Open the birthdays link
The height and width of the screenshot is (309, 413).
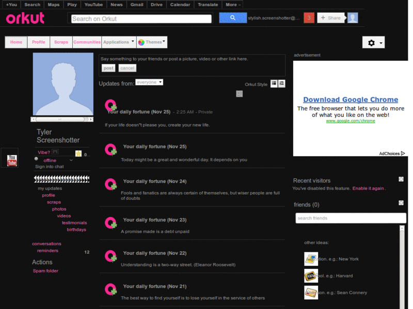76,230
